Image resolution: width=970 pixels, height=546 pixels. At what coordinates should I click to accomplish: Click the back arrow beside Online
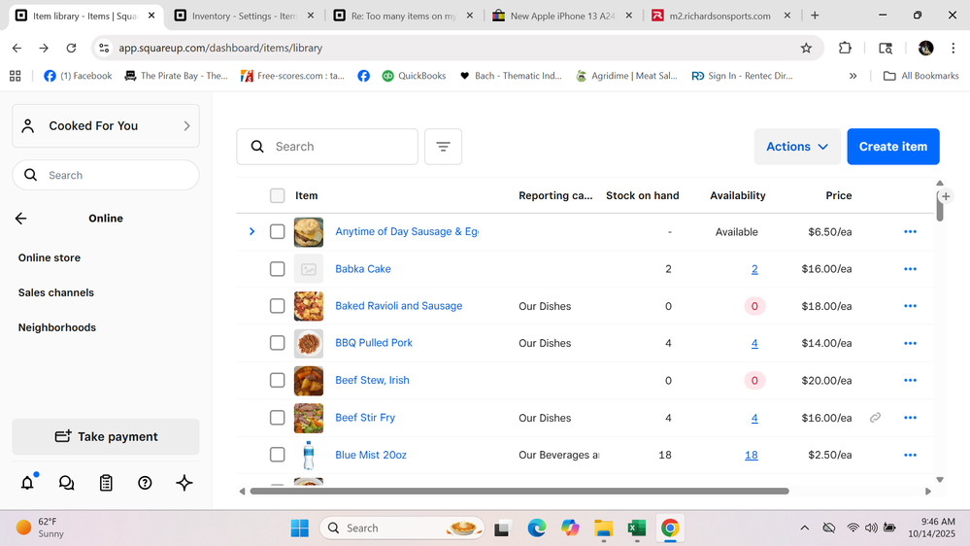coord(21,219)
